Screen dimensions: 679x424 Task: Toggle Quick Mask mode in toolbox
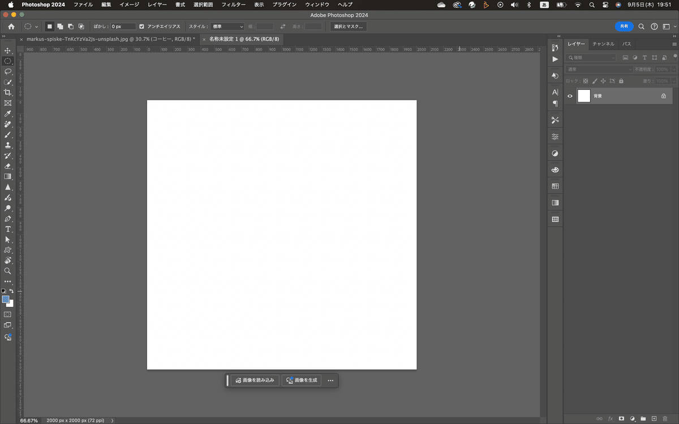tap(8, 314)
